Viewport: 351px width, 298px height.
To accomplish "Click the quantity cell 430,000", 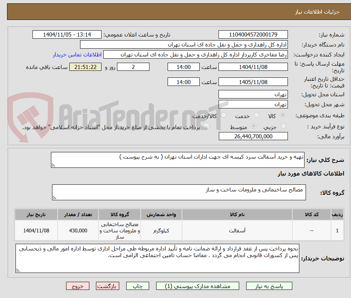I will point(78,231).
